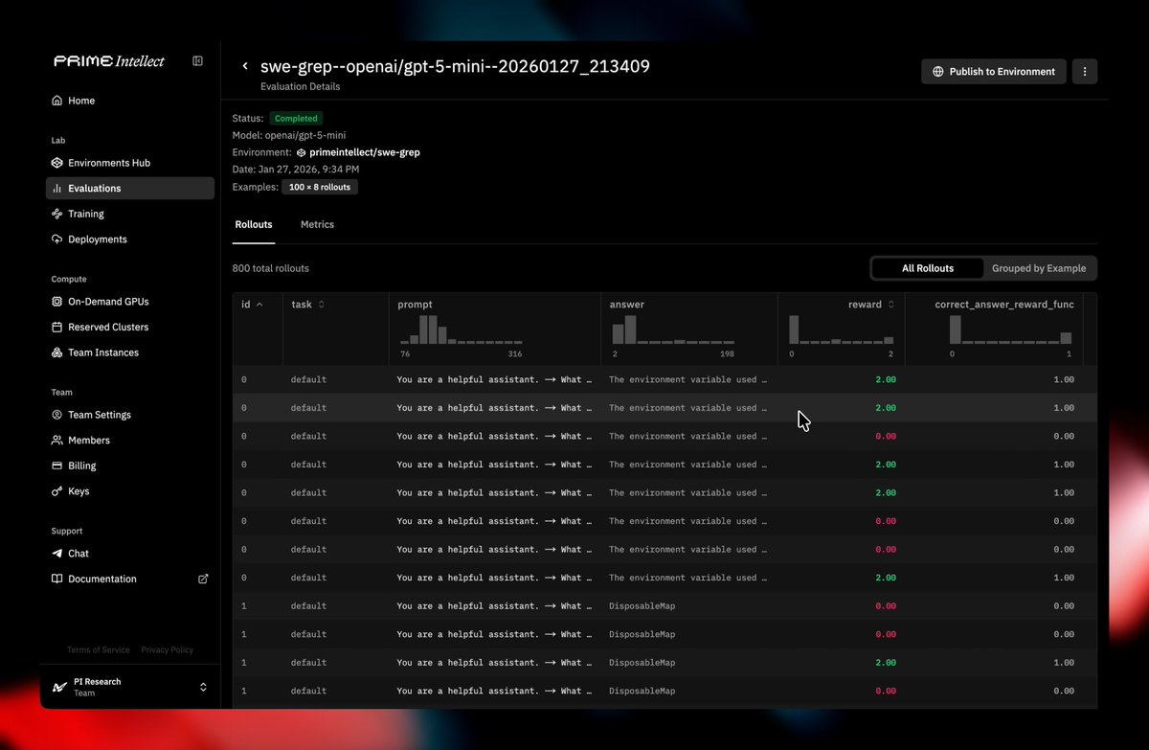Screen dimensions: 1149x750
Task: Click the Date: Jan 27, 2026 text
Action: [x=296, y=170]
